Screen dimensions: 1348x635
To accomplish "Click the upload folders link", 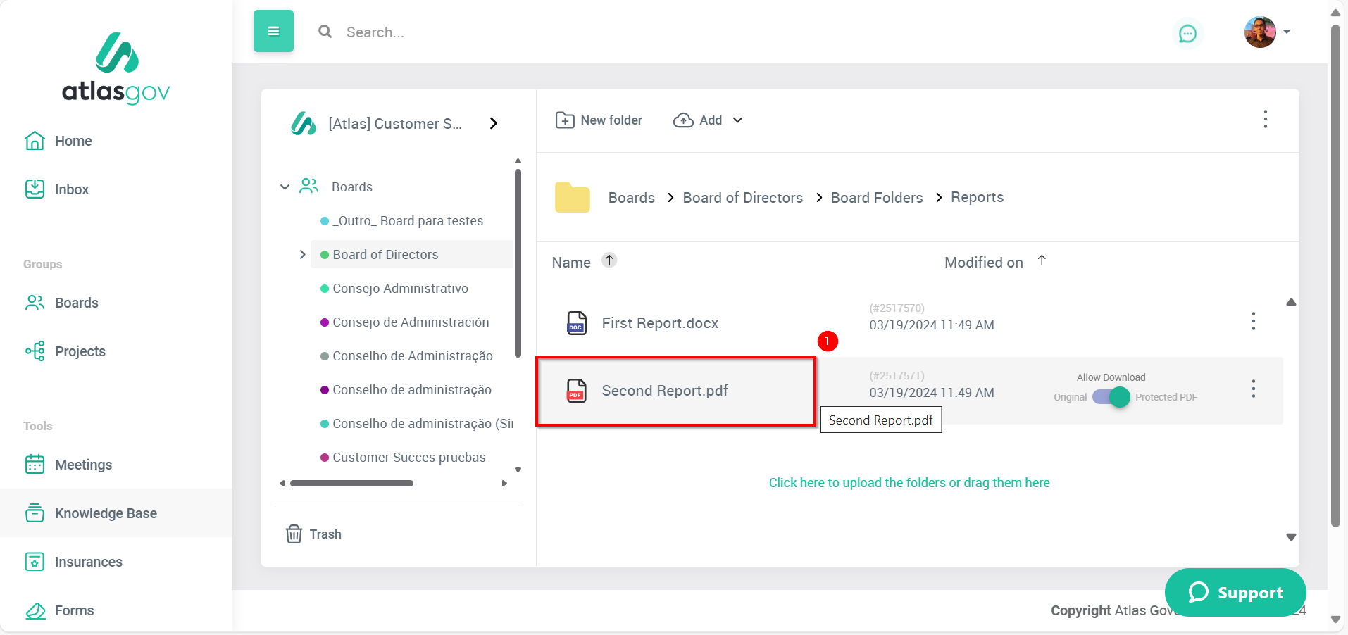I will tap(909, 483).
